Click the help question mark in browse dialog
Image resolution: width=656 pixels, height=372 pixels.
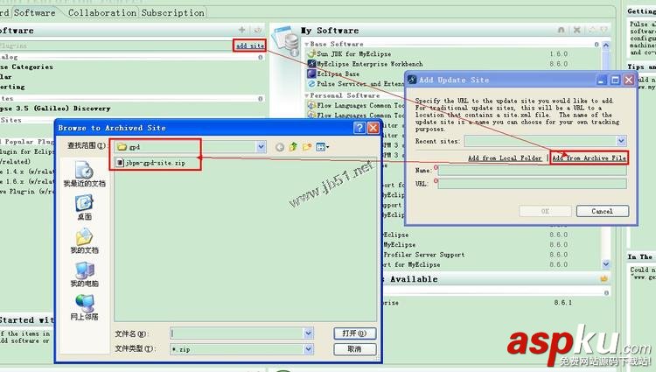[x=359, y=128]
